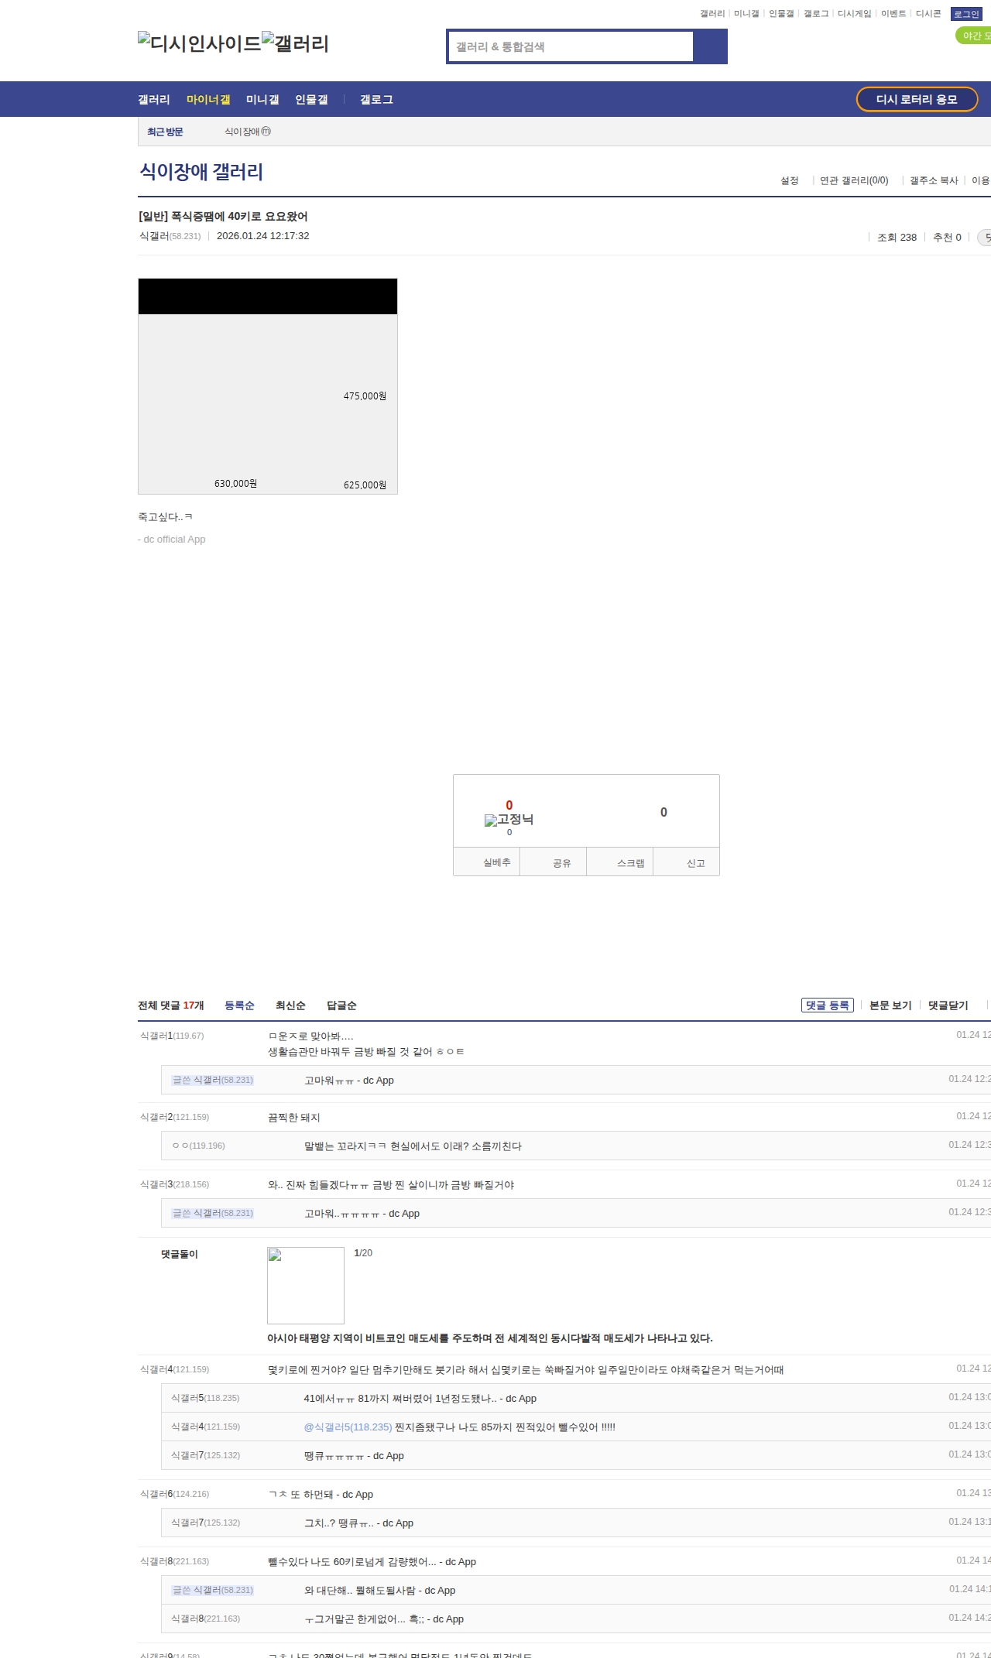The height and width of the screenshot is (1658, 991).
Task: Click the 댓글 등록 button
Action: click(x=828, y=1005)
